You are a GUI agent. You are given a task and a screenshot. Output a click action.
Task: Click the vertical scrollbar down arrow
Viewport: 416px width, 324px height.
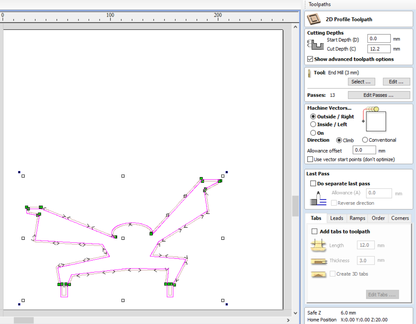pos(295,313)
